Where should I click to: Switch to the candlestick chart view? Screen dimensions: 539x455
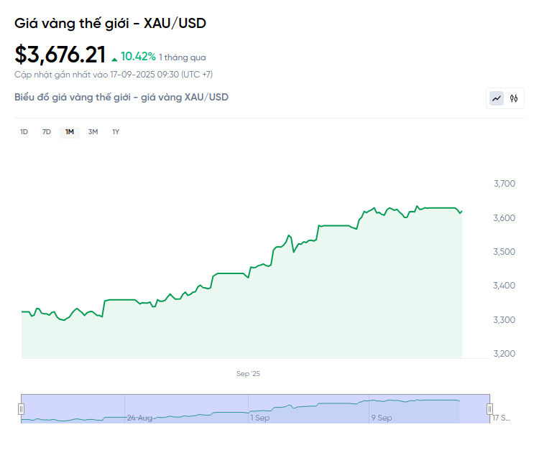(x=514, y=98)
